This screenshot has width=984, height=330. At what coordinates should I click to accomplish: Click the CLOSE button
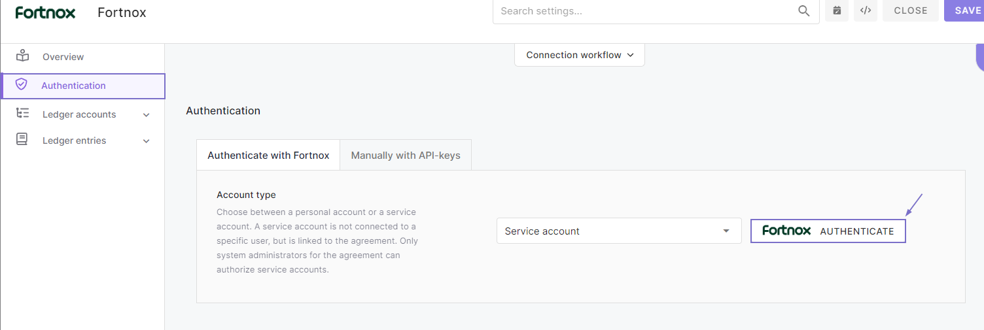911,10
